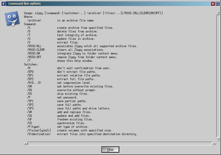The height and width of the screenshot is (155, 221).
Task: Click the Close button at the bottom
Action: (x=110, y=150)
